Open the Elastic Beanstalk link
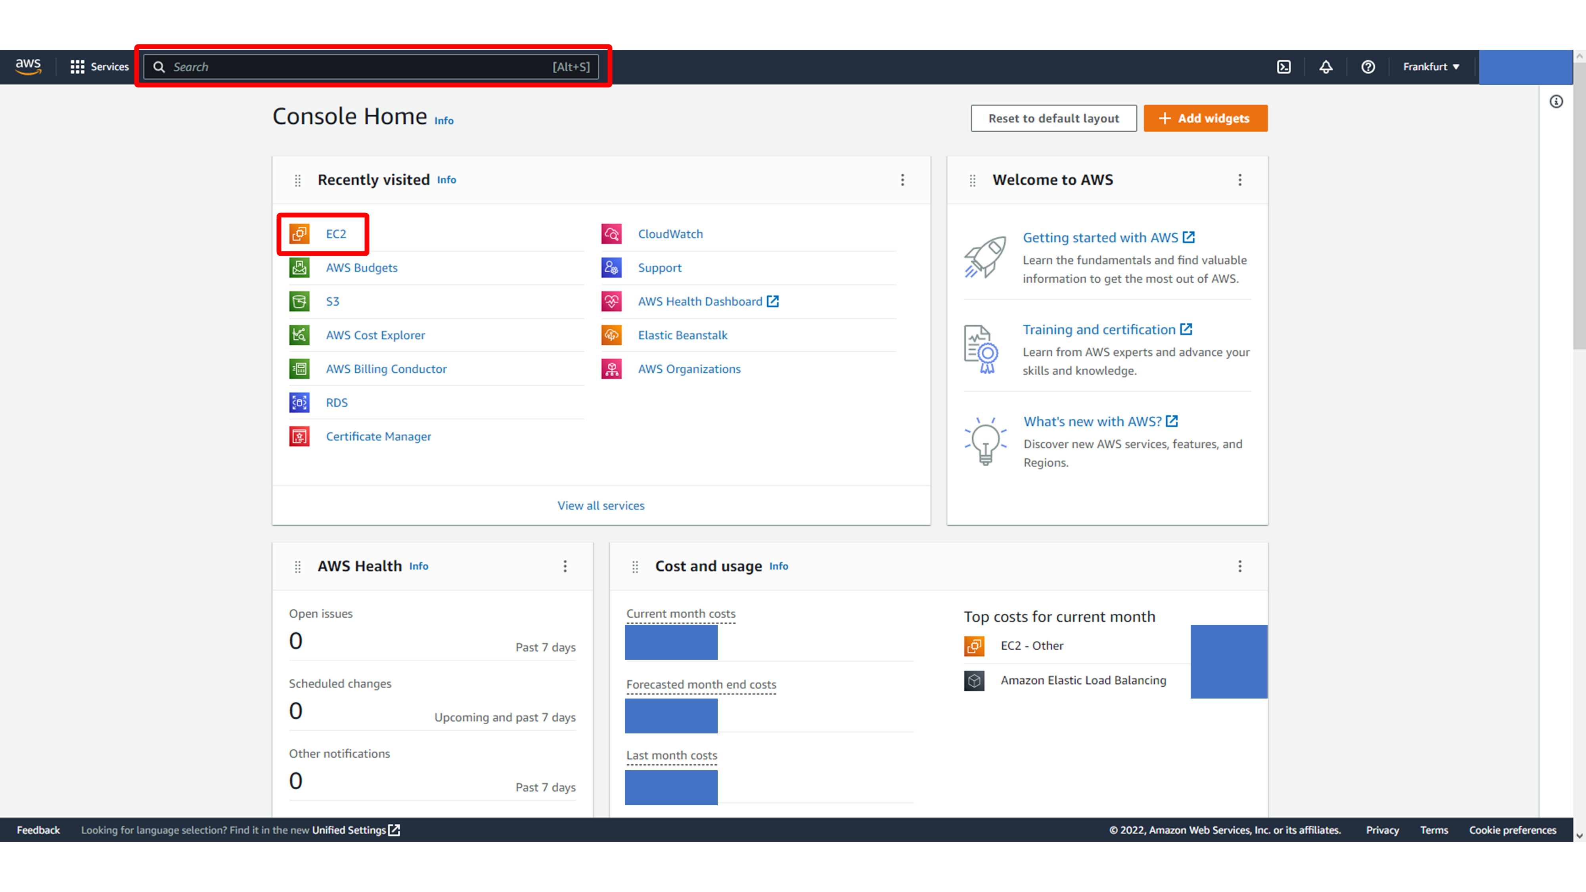 (x=683, y=335)
